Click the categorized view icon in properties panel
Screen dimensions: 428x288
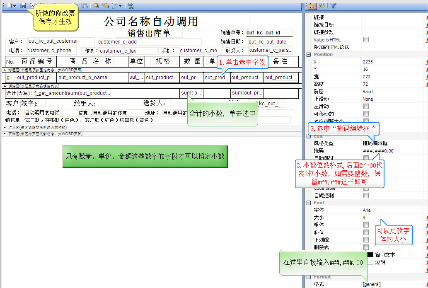coord(313,5)
